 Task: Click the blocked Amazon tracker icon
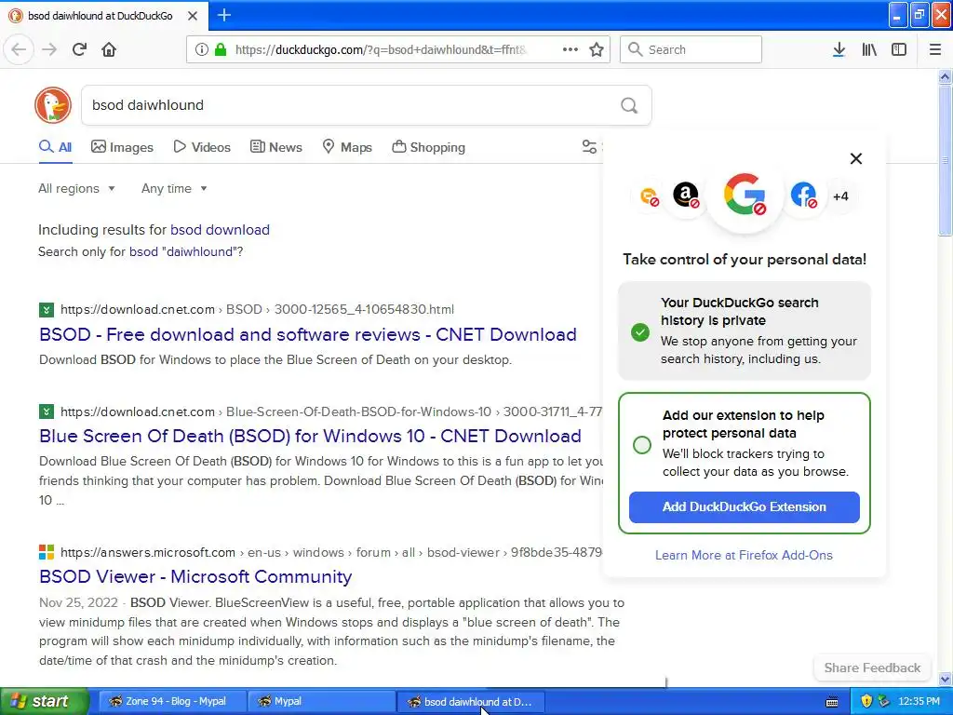point(686,196)
